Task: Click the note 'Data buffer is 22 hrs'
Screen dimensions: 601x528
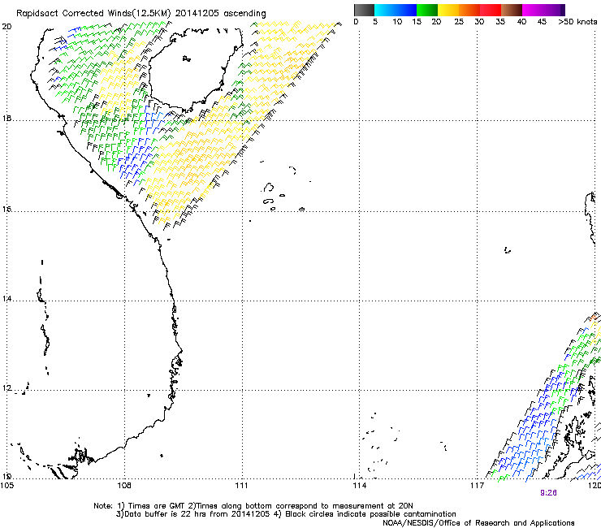Action: click(164, 514)
